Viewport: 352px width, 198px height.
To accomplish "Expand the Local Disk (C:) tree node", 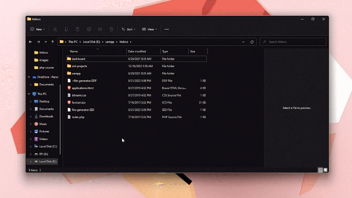I will (31, 147).
